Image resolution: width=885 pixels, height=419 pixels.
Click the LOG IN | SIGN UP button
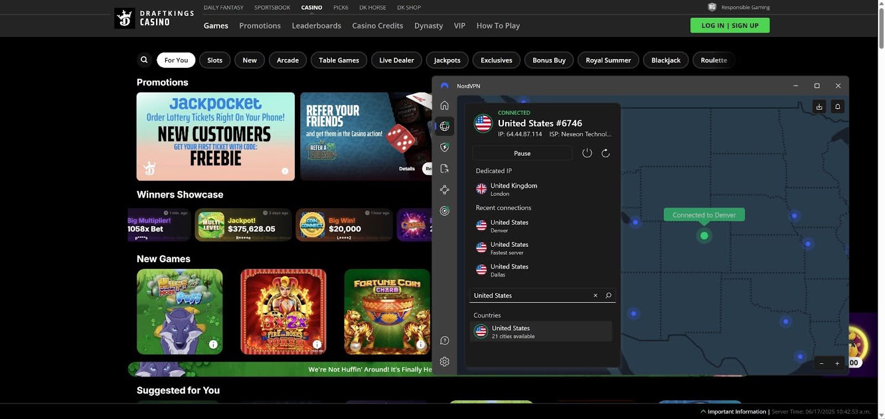pyautogui.click(x=730, y=25)
